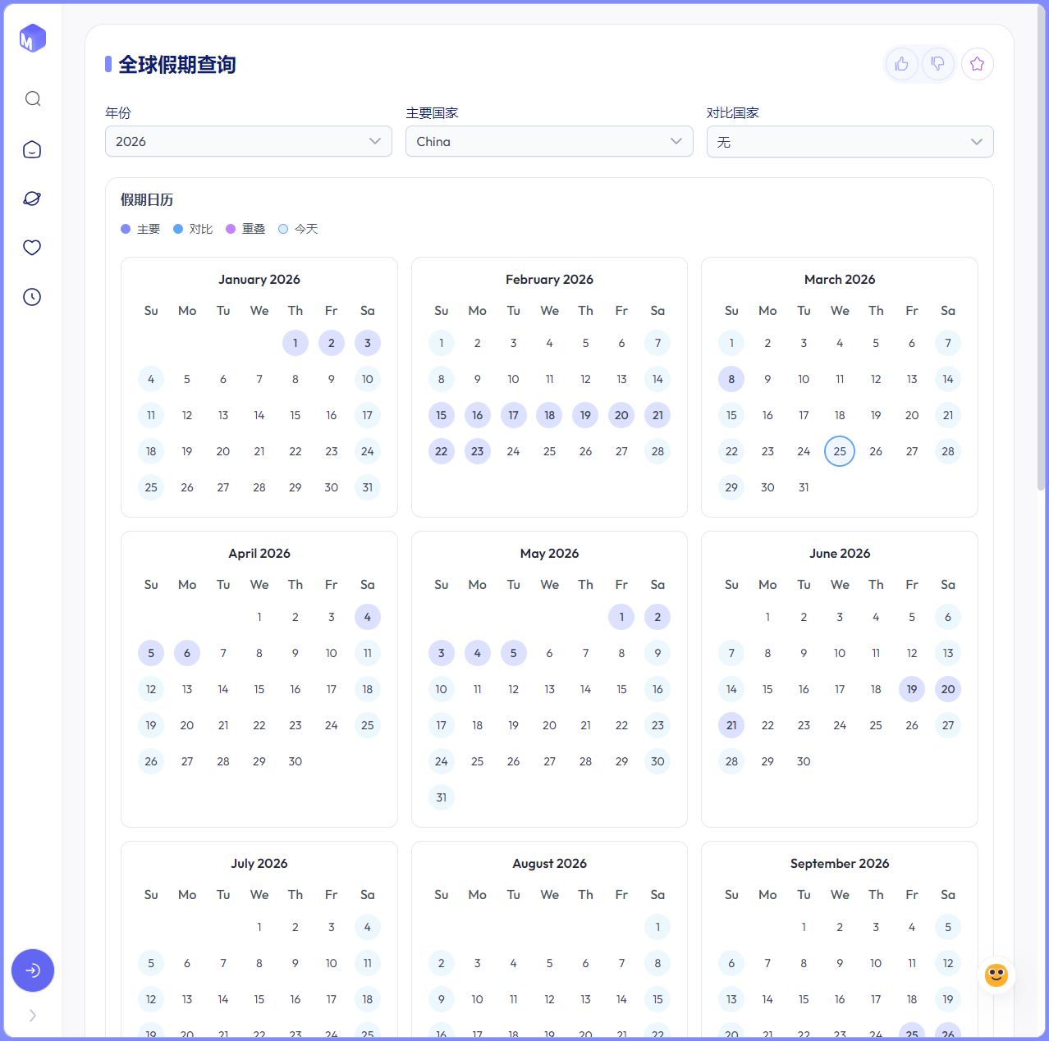Open the 对比国家 dropdown showing 无

pos(850,142)
